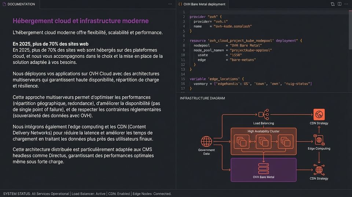
Task: Click the Hébergement cloud et infrastructure moderne heading
Action: [x=81, y=21]
